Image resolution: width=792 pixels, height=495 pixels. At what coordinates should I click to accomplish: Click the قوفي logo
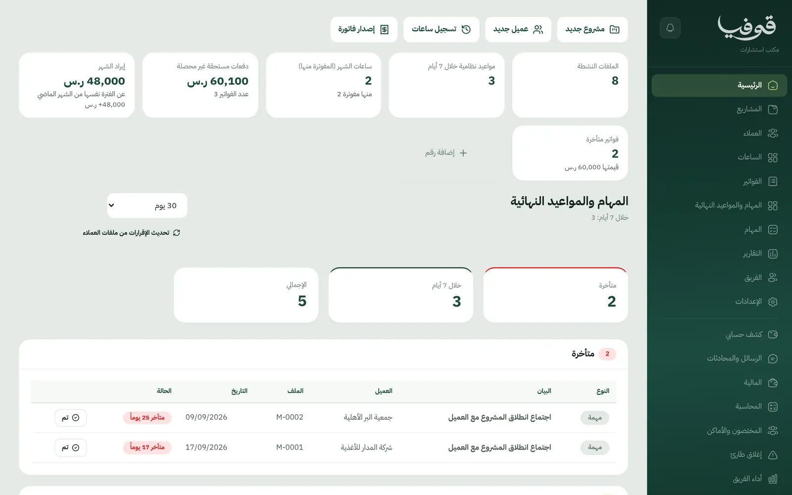pyautogui.click(x=747, y=28)
